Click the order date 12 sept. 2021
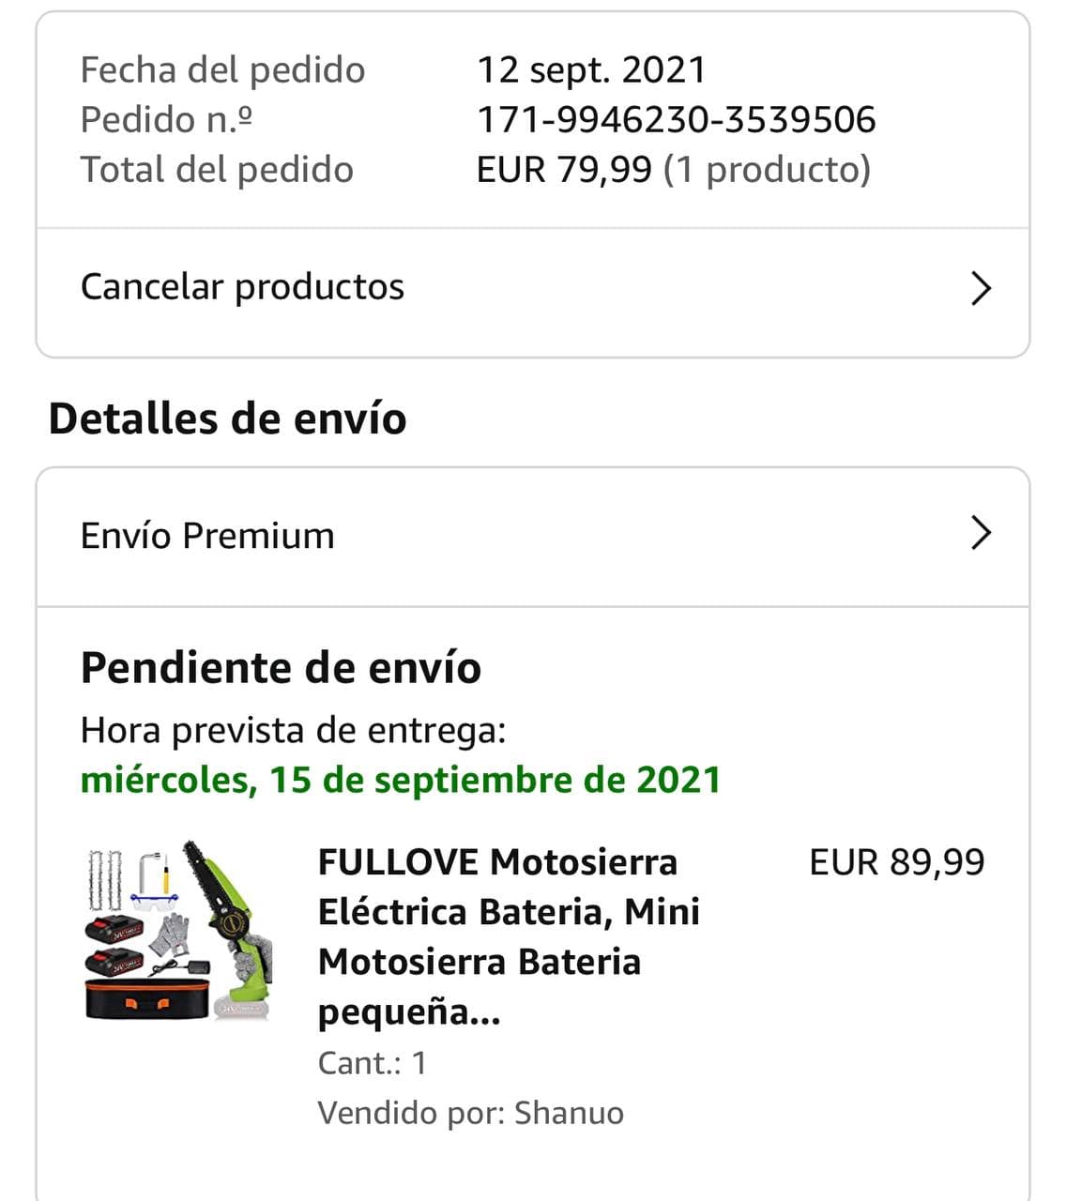This screenshot has width=1066, height=1201. click(591, 70)
